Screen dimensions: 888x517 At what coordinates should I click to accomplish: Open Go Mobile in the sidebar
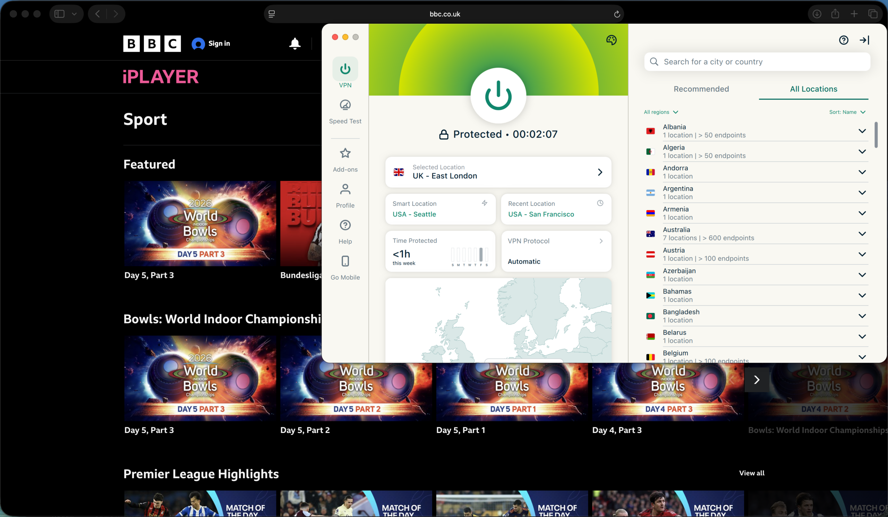click(345, 268)
